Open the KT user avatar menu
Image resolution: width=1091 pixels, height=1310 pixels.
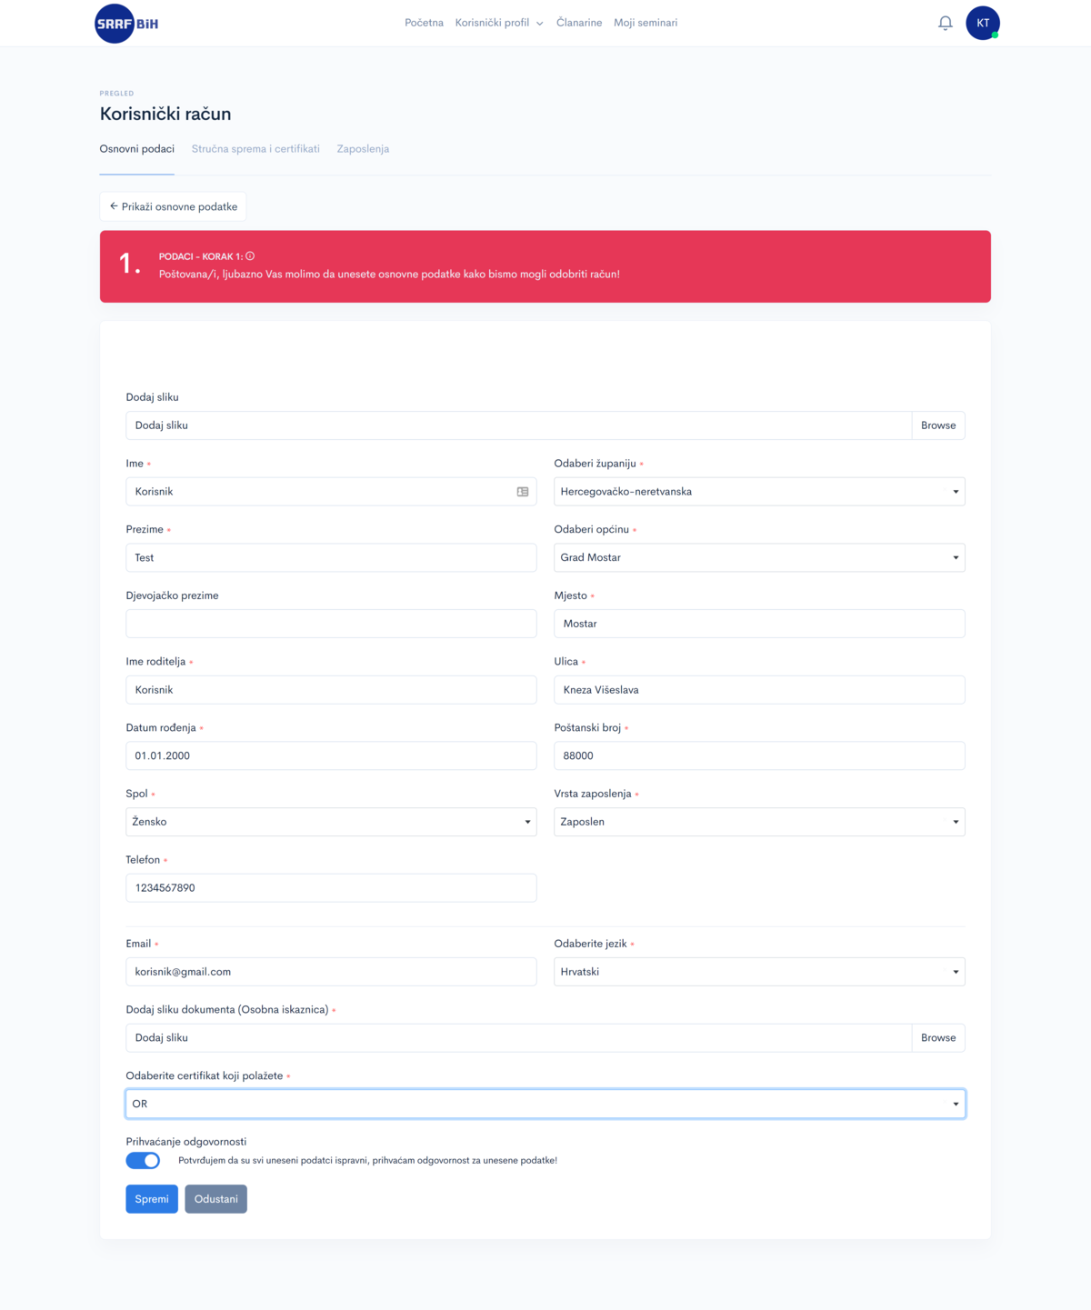[983, 23]
